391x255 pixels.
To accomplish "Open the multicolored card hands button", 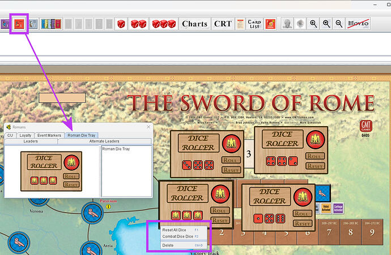I will (x=51, y=24).
